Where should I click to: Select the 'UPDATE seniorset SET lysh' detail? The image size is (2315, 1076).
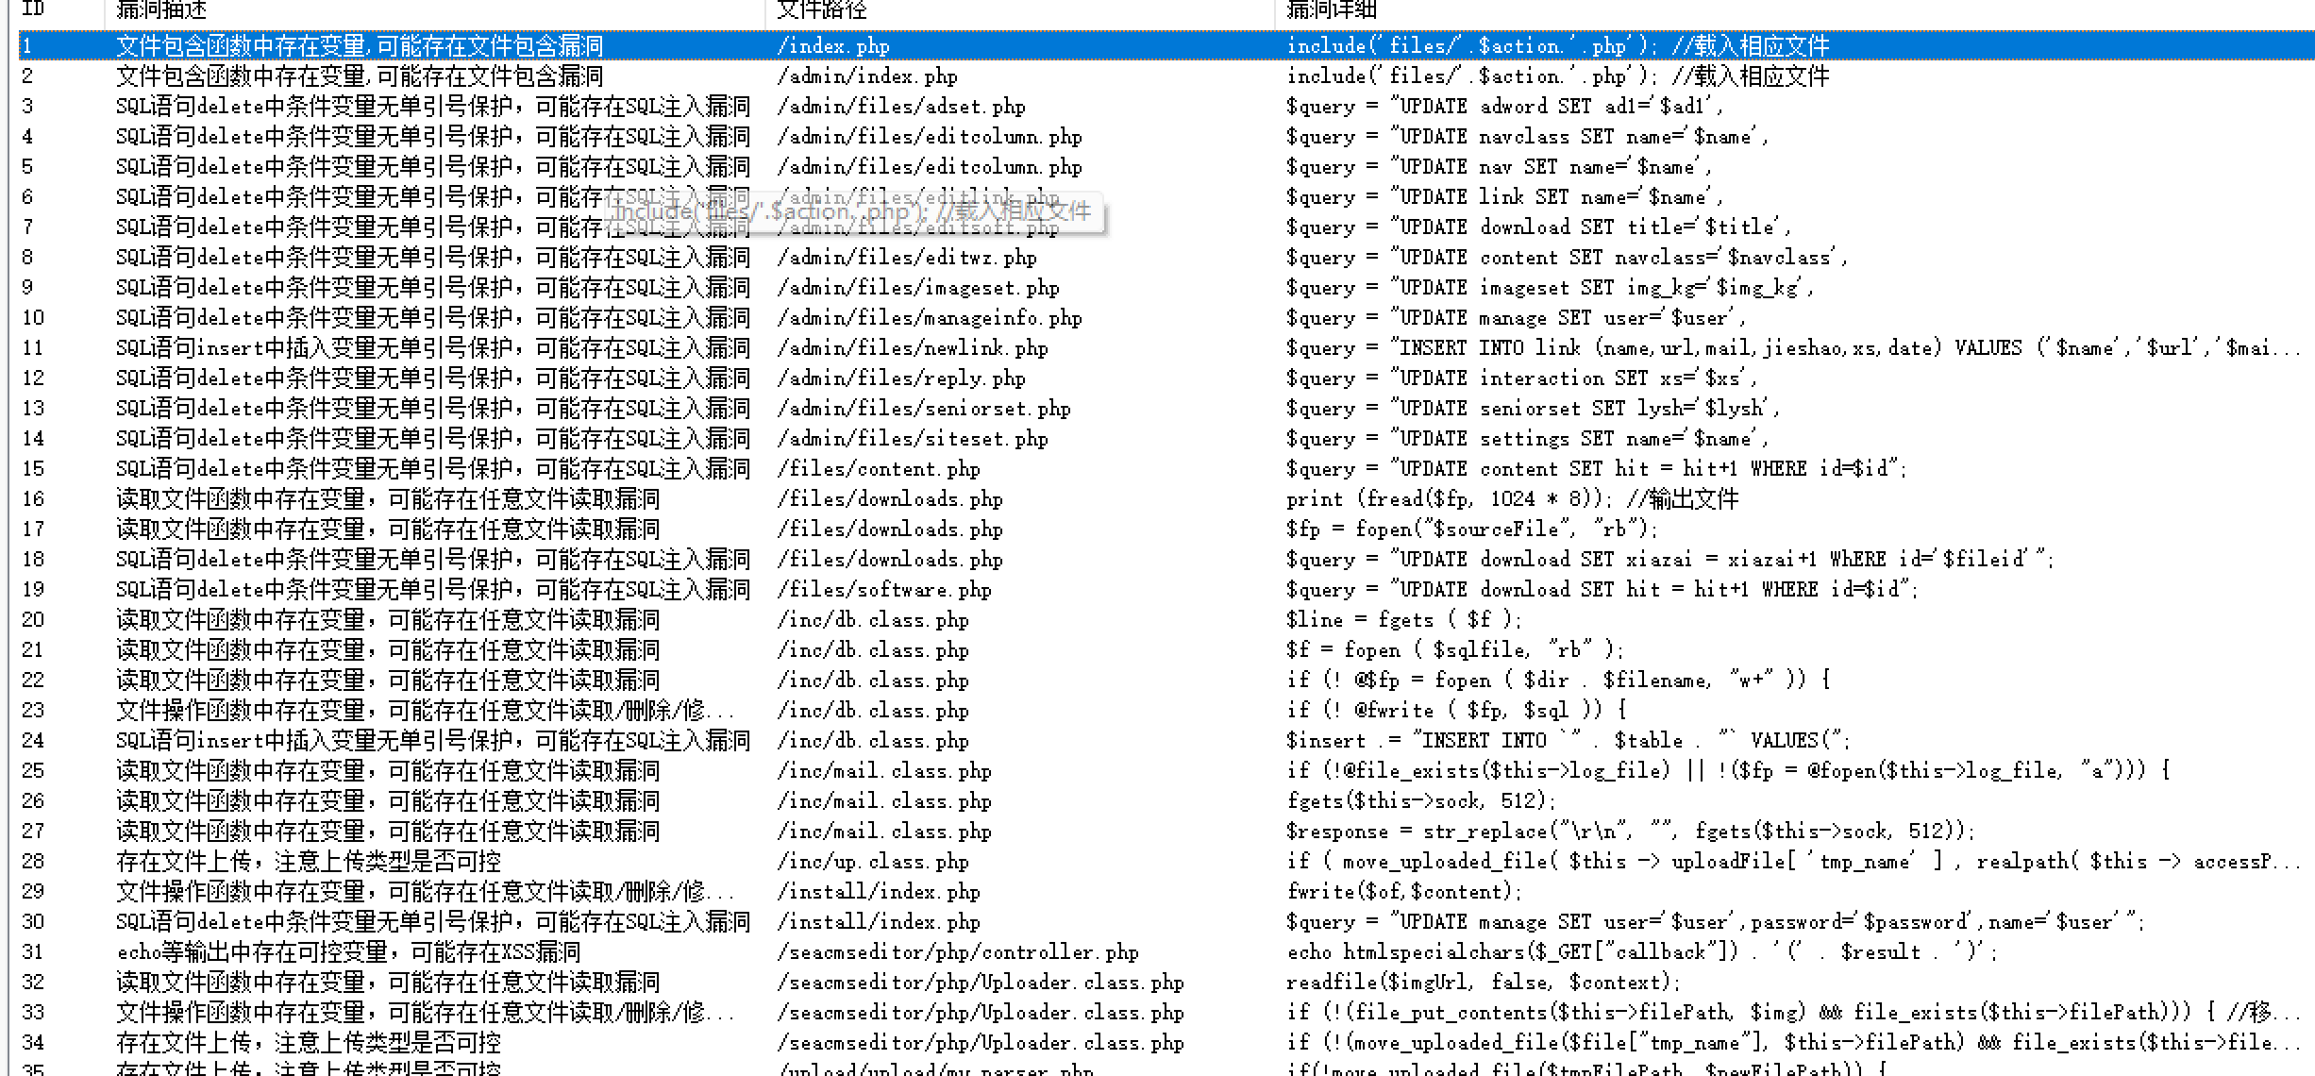1533,408
